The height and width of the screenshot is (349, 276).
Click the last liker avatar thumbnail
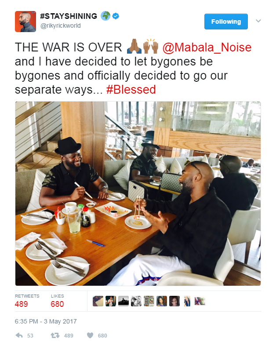[x=200, y=301]
